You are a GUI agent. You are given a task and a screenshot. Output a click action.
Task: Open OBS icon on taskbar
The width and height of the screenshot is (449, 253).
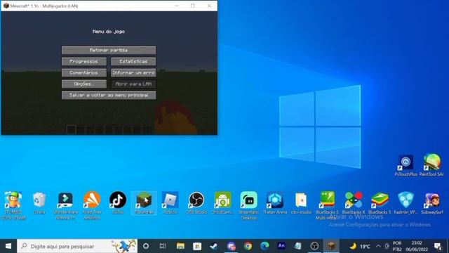(314, 246)
